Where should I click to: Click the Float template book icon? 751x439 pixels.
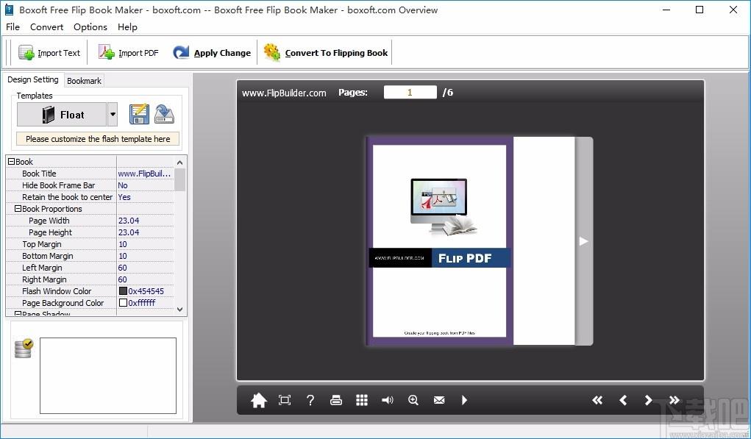pos(49,115)
